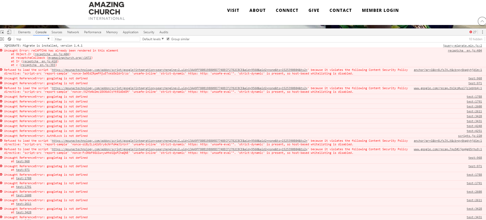486x220 pixels.
Task: Open the Elements tab
Action: click(x=24, y=32)
